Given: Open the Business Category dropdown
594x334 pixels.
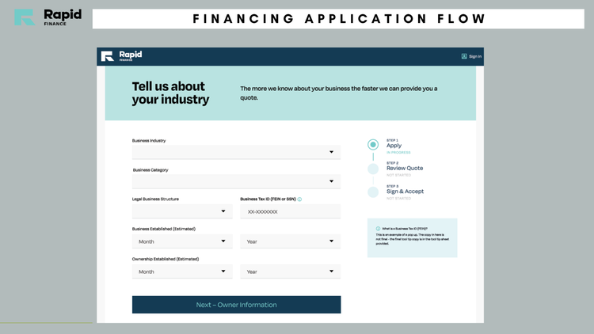Looking at the screenshot, I should tap(236, 181).
